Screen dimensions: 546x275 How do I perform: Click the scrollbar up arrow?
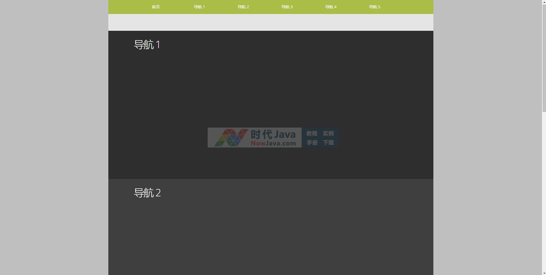(x=544, y=2)
